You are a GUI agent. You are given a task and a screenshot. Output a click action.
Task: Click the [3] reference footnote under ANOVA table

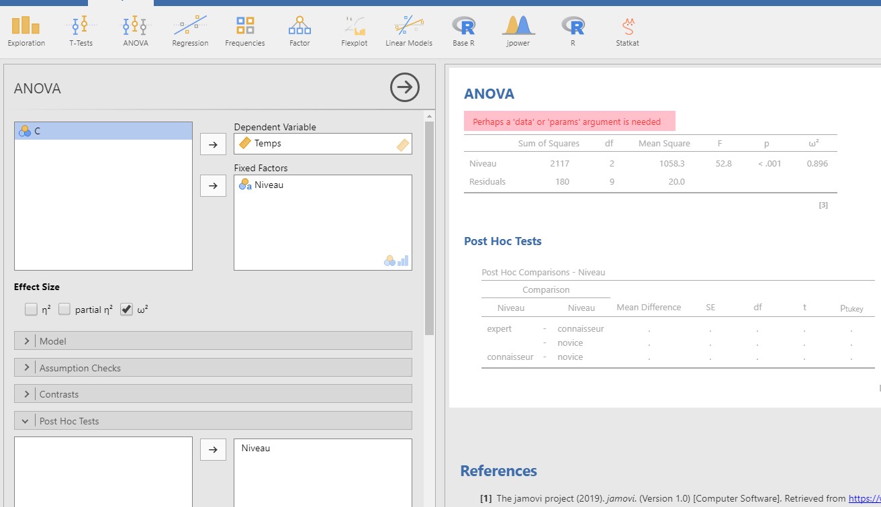823,205
